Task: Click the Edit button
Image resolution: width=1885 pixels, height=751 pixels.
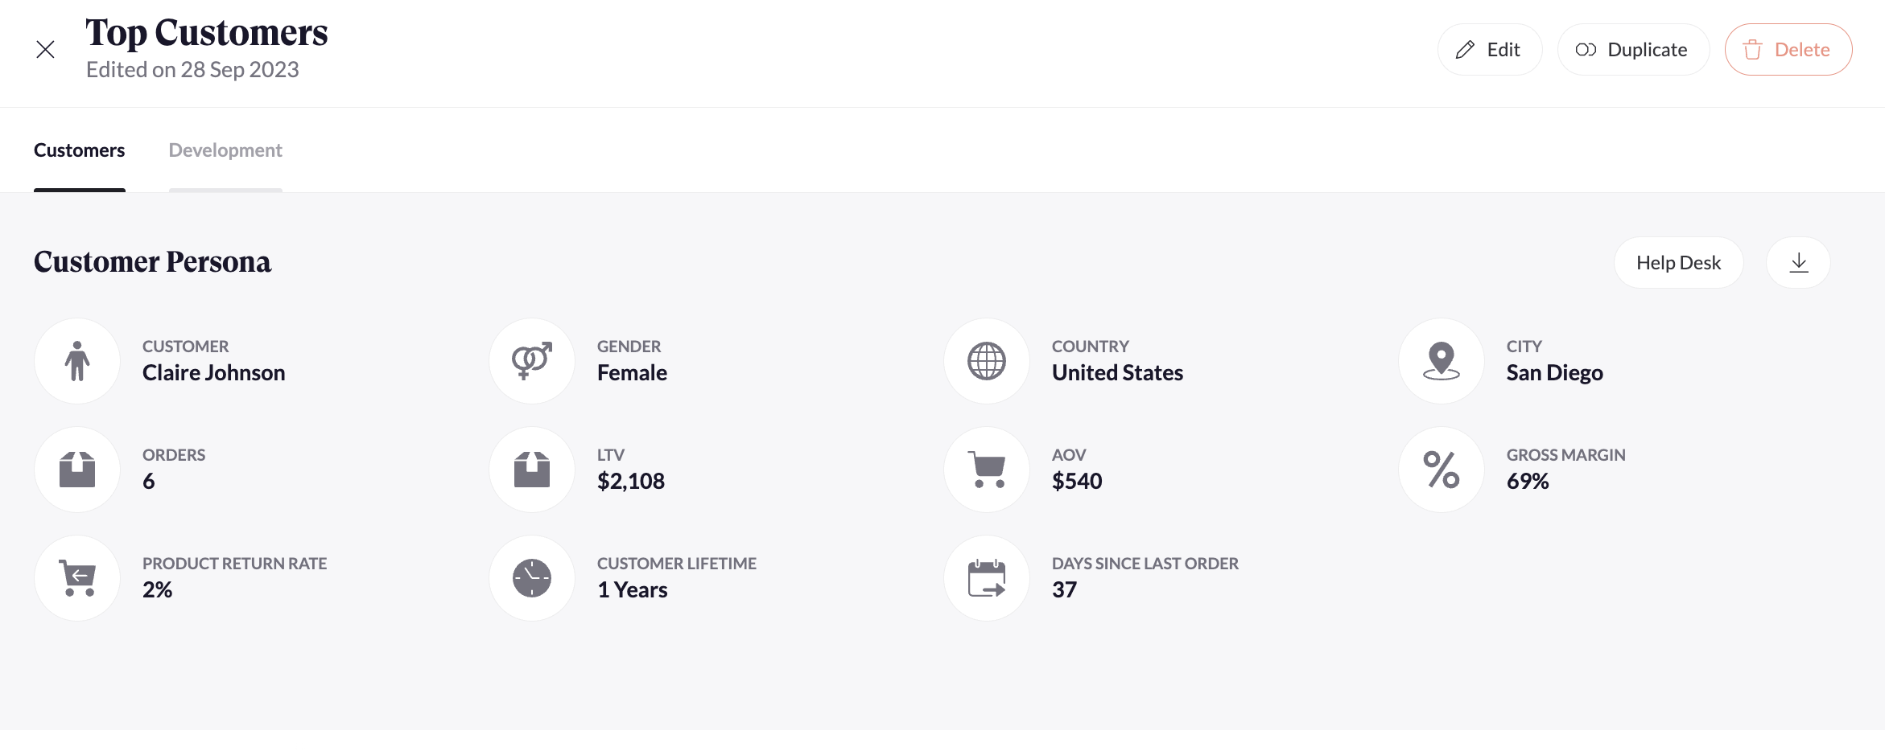Action: click(x=1490, y=50)
